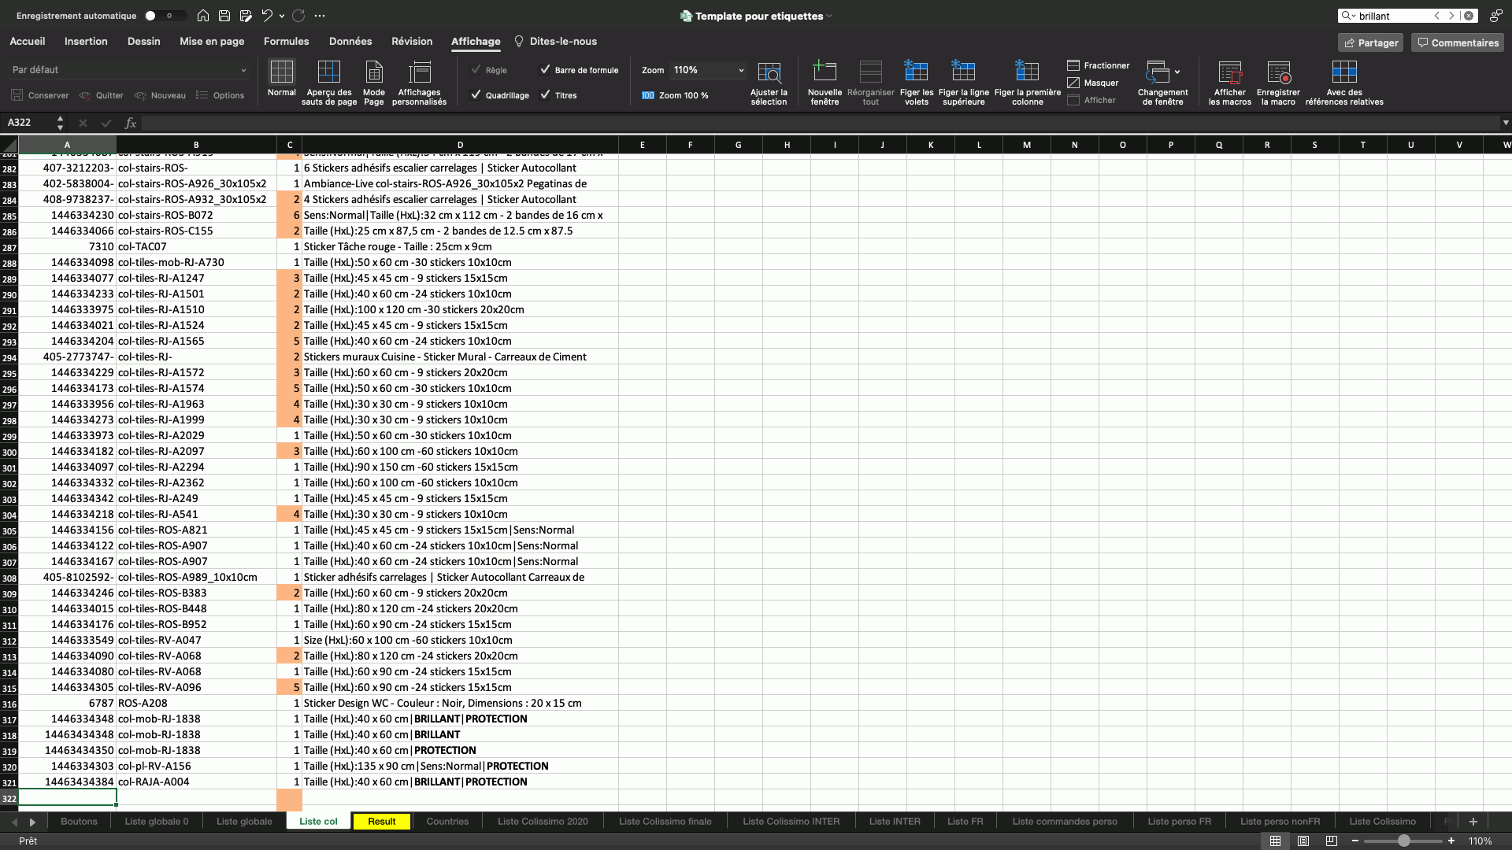Click the Partager button

[x=1371, y=42]
